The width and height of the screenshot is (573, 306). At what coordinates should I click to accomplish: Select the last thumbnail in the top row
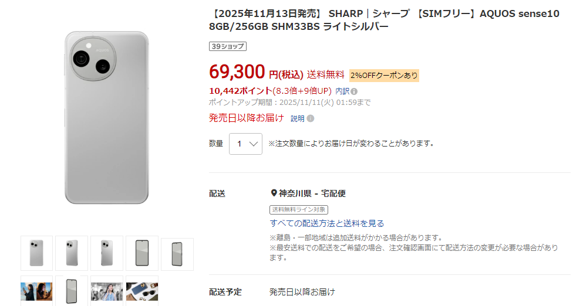click(x=177, y=254)
